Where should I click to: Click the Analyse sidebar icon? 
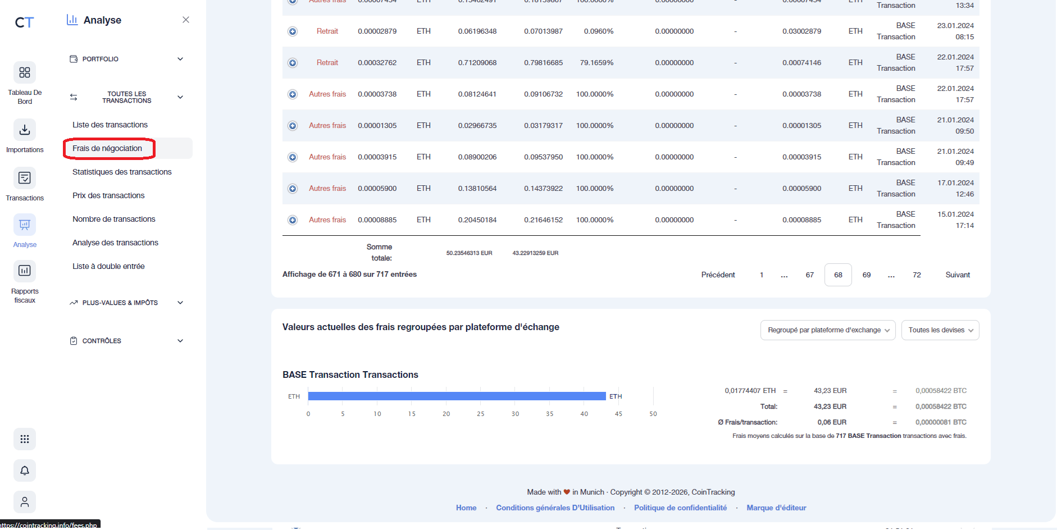point(24,225)
